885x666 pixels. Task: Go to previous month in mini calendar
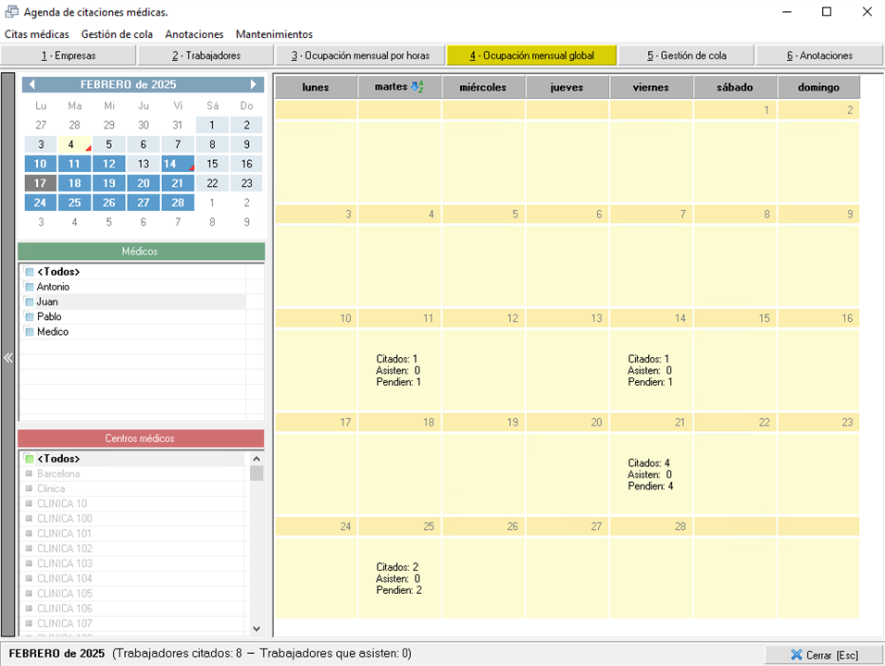31,84
